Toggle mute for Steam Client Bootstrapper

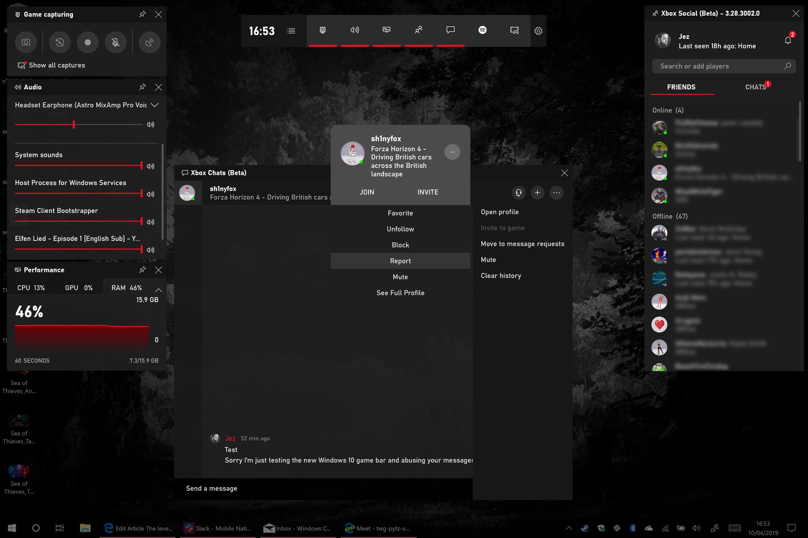(150, 222)
